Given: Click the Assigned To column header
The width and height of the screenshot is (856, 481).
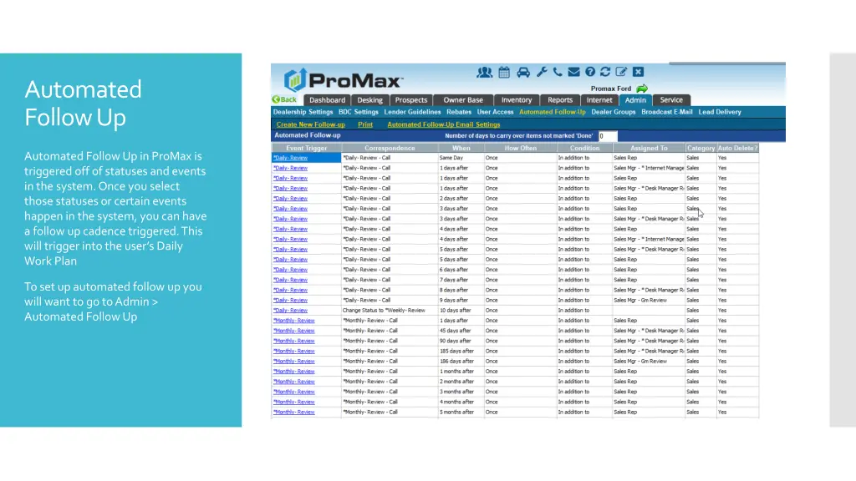Looking at the screenshot, I should 649,148.
